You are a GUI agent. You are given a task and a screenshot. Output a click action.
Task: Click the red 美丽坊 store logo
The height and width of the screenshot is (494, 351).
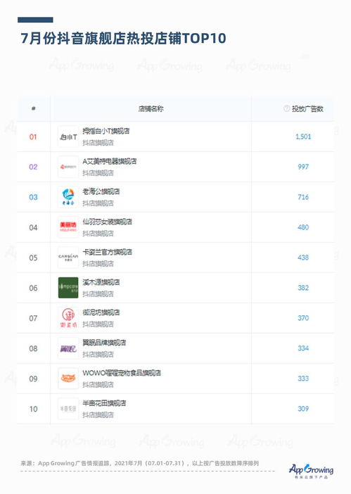pyautogui.click(x=68, y=227)
